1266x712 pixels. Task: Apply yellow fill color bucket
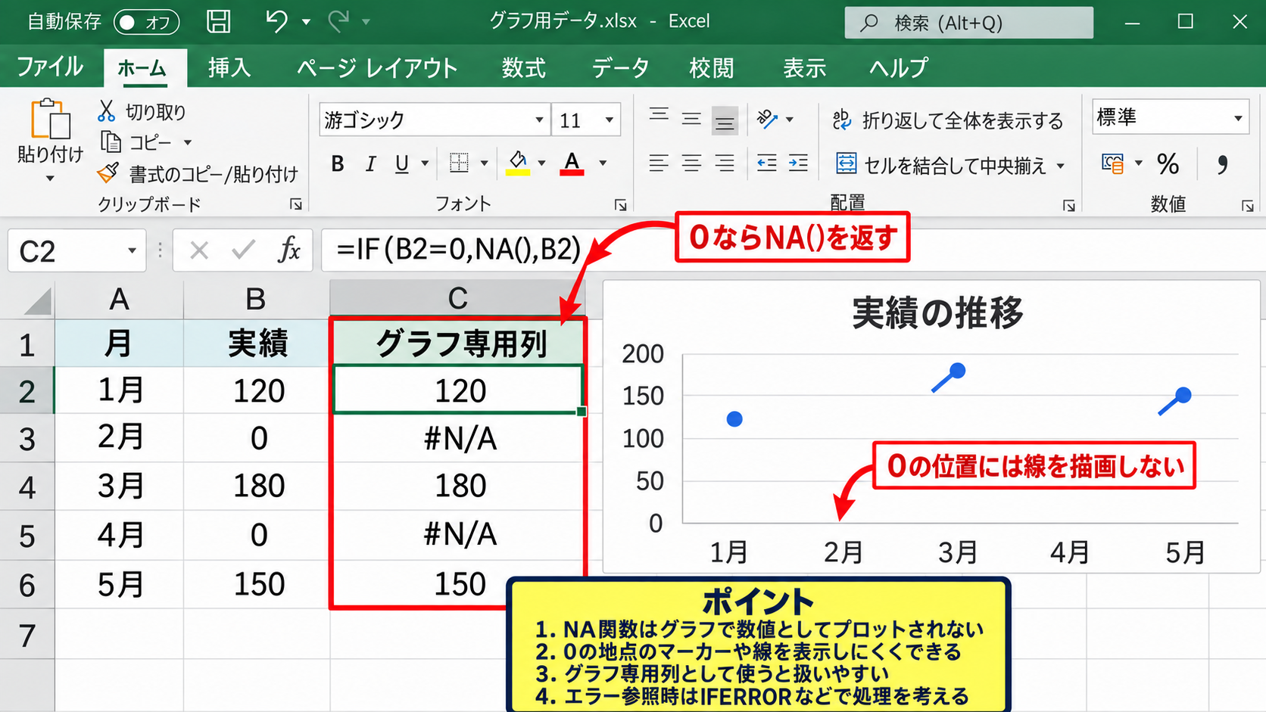[518, 163]
